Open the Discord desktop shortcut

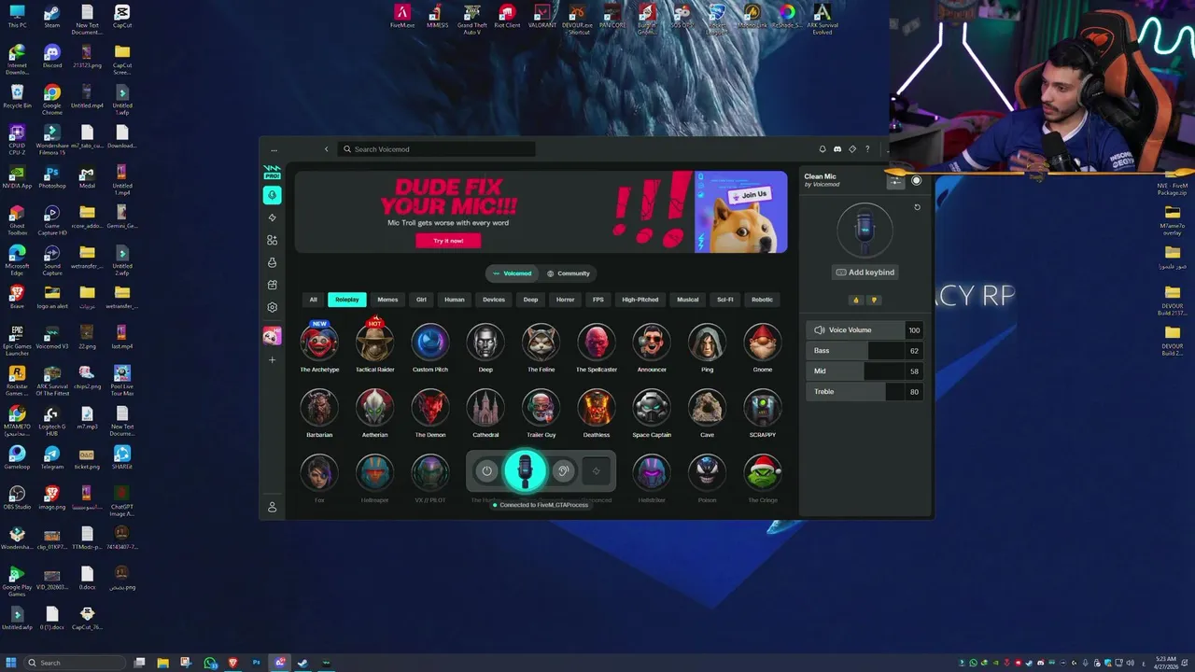pos(52,56)
